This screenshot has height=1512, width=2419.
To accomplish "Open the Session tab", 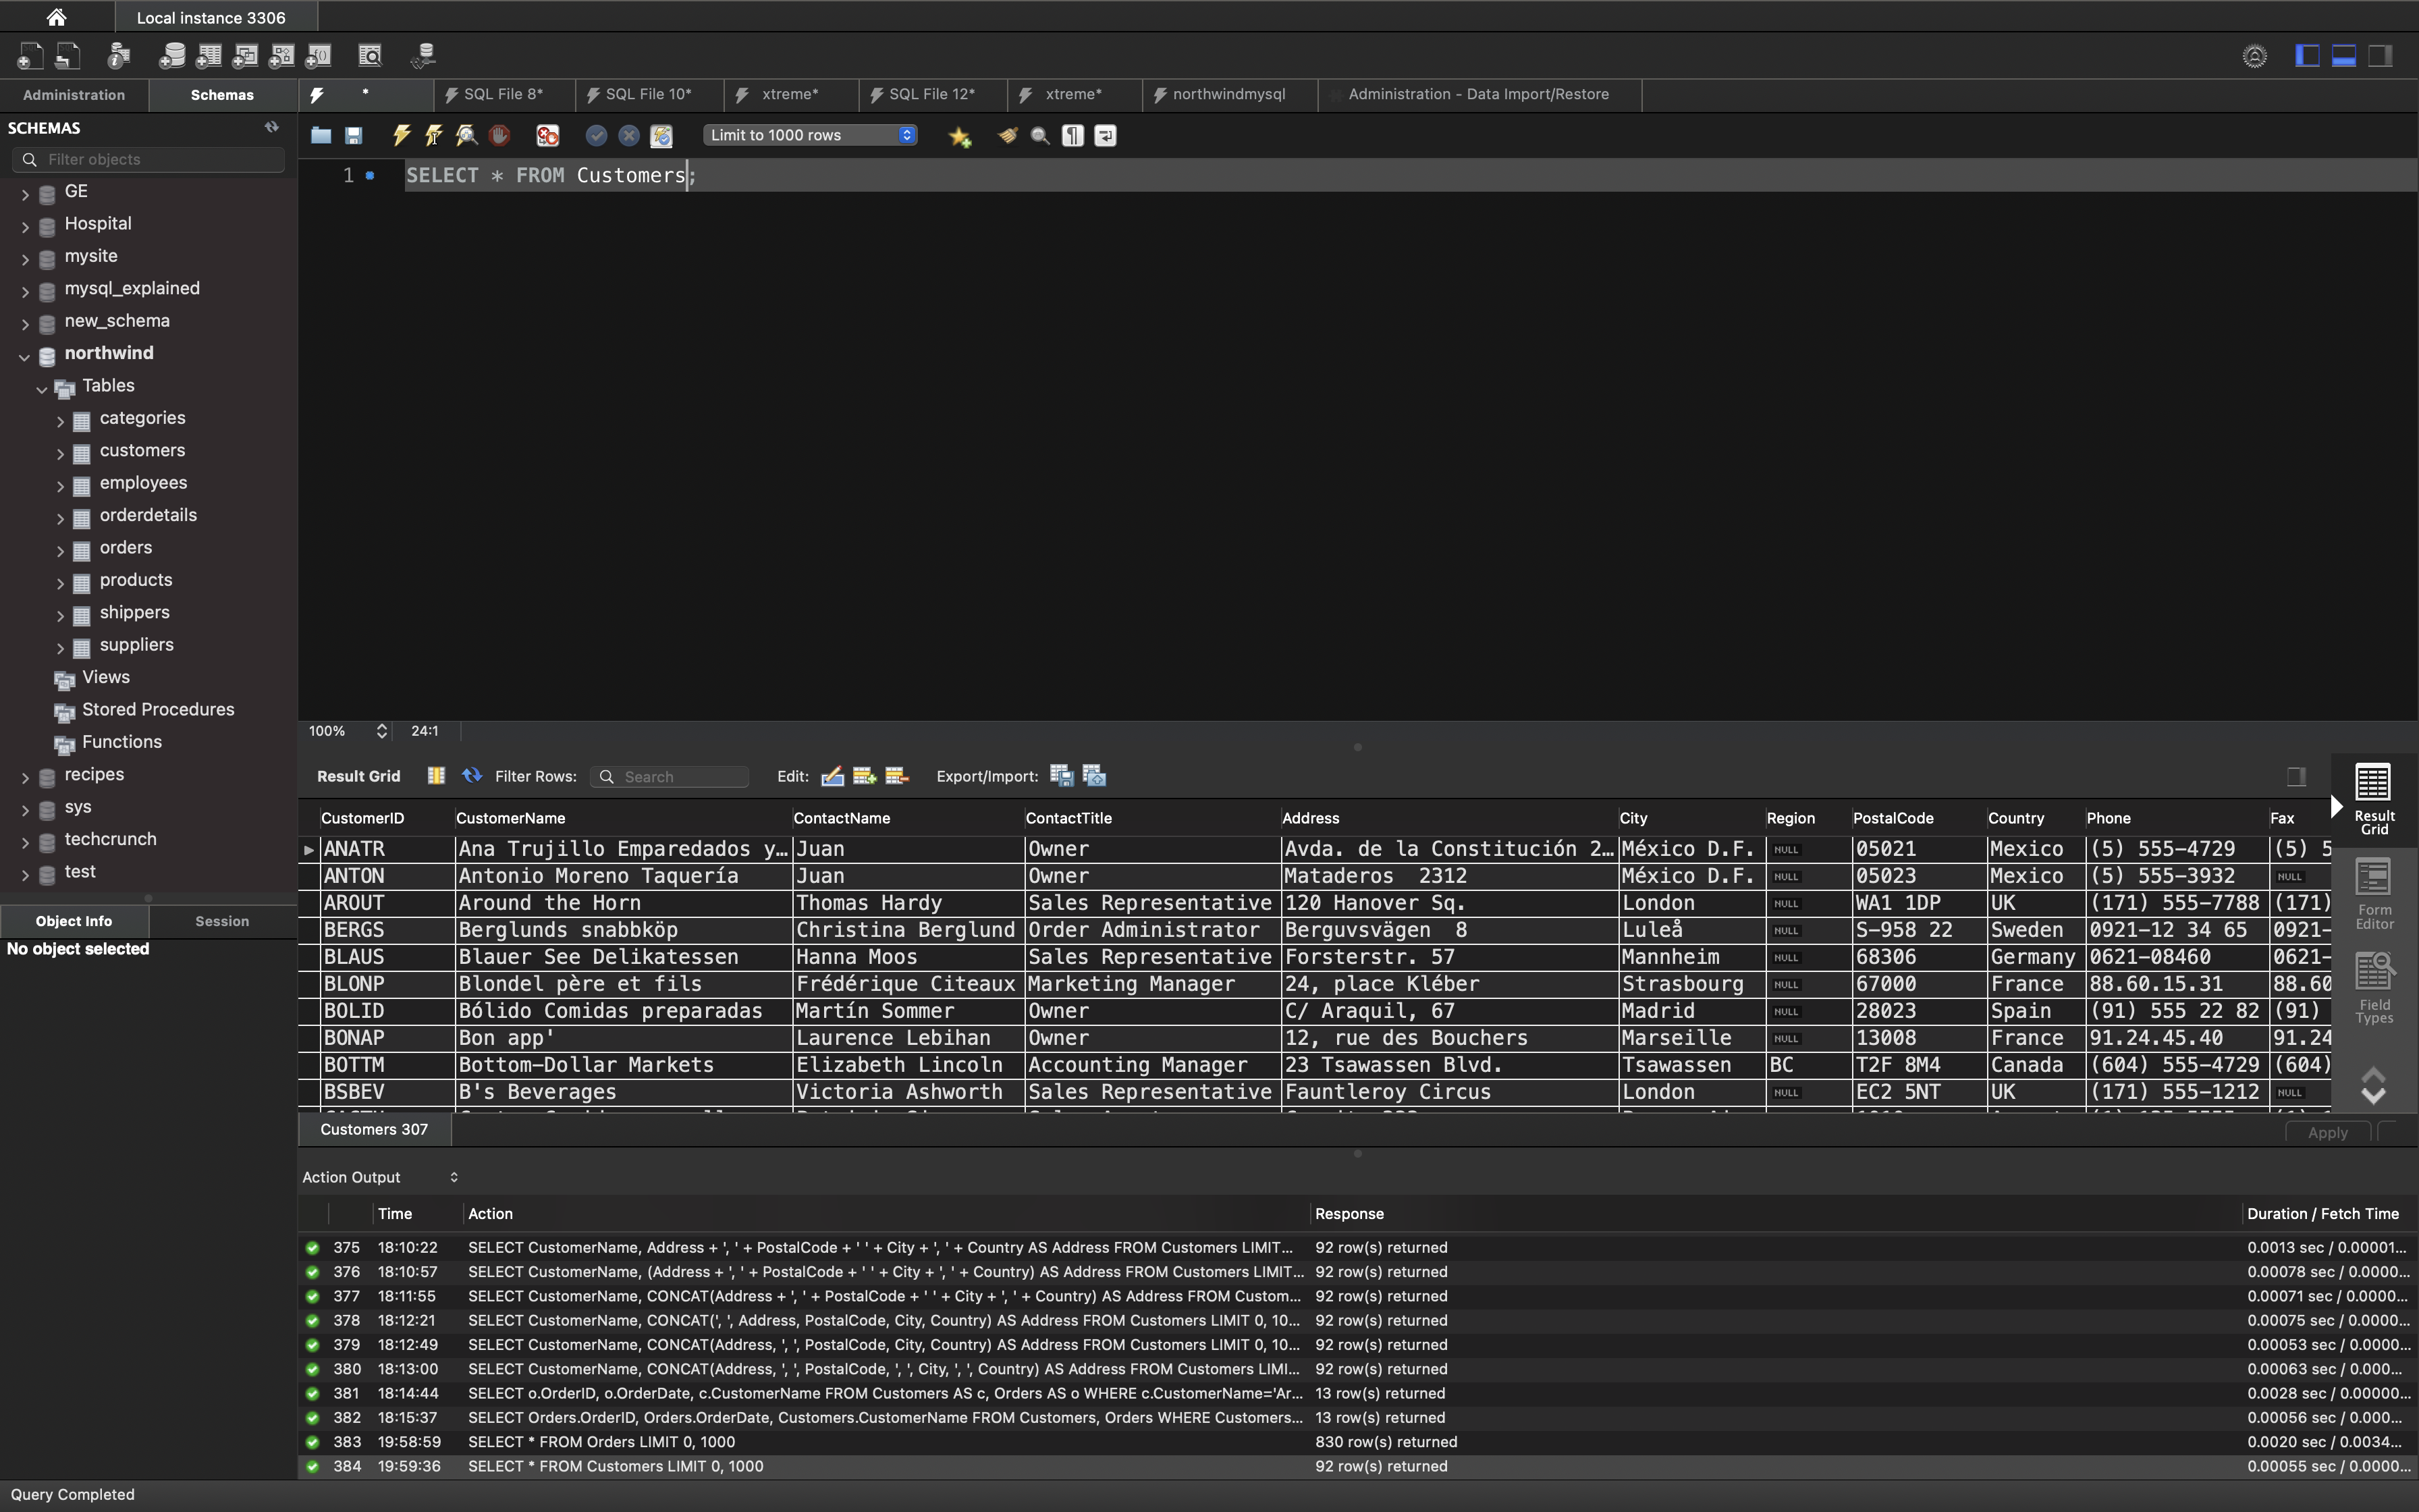I will (222, 921).
